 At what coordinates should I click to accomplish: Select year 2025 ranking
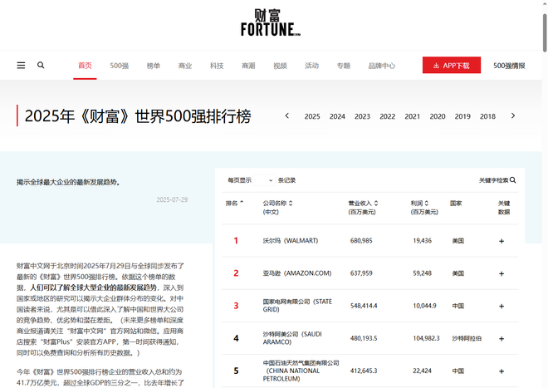[x=312, y=116]
